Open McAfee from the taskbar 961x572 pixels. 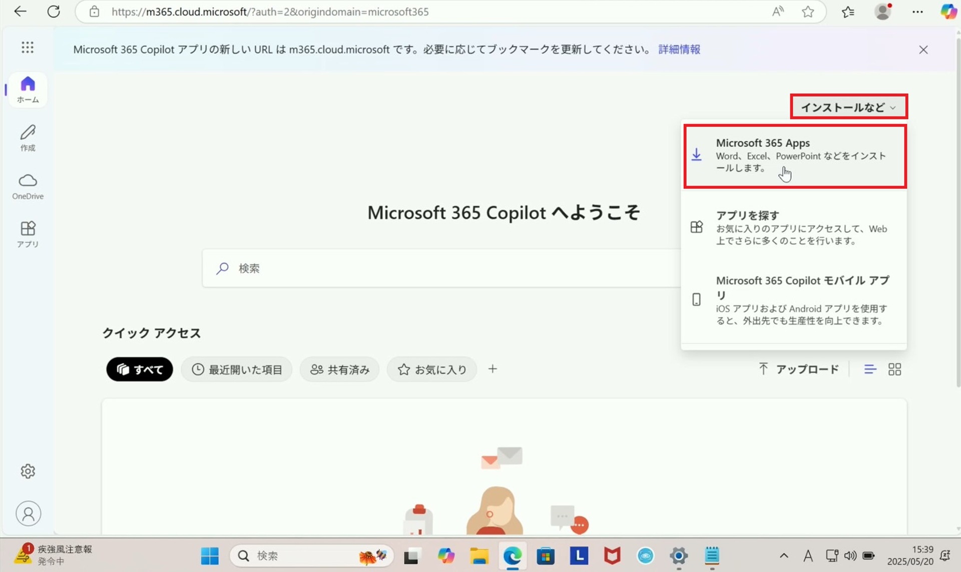[612, 555]
